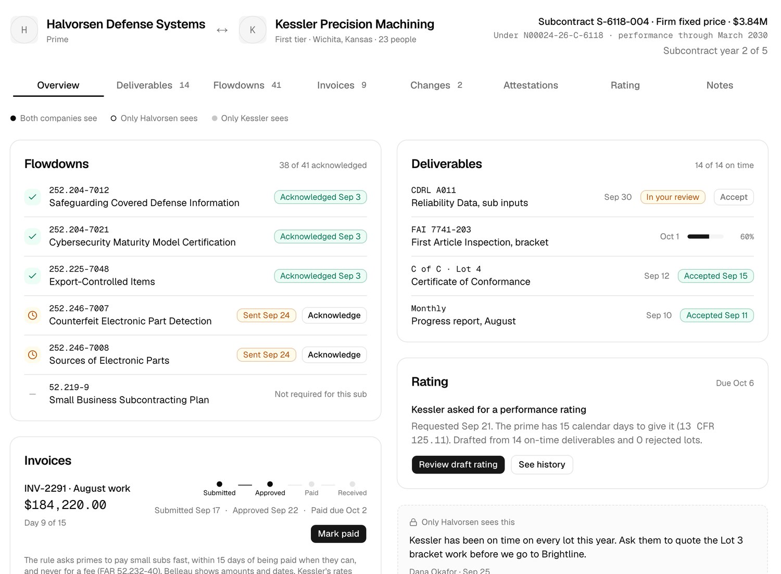Click the bidirectional arrow between companies
This screenshot has width=781, height=574.
[x=222, y=30]
